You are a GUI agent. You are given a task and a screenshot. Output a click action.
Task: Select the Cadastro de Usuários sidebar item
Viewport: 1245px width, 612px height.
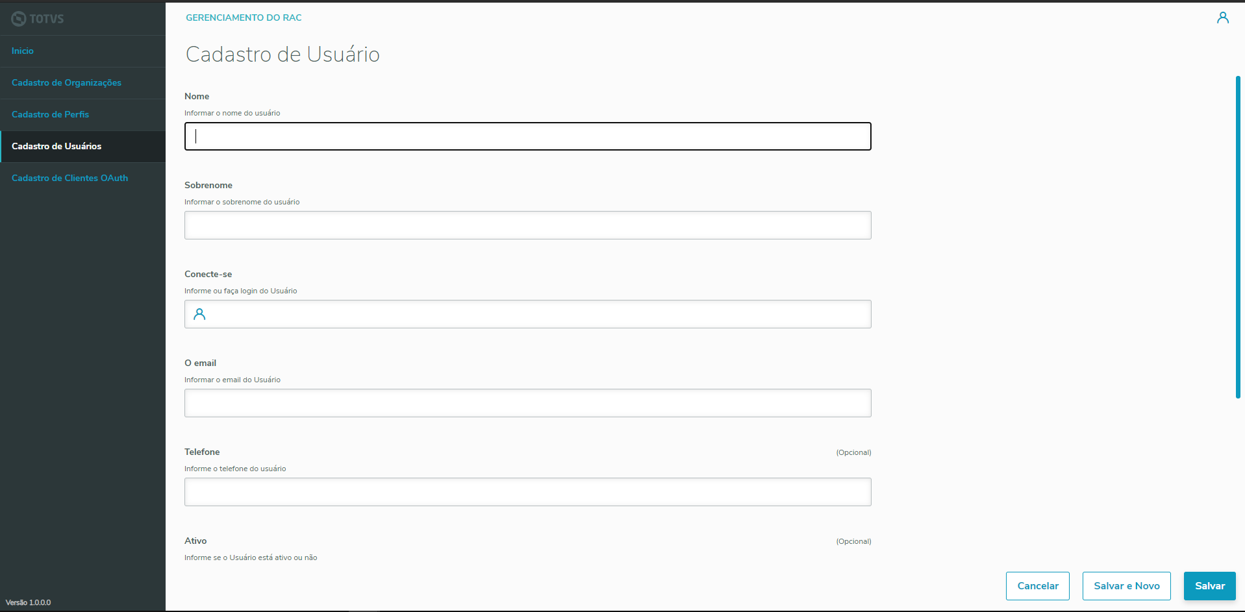tap(57, 146)
